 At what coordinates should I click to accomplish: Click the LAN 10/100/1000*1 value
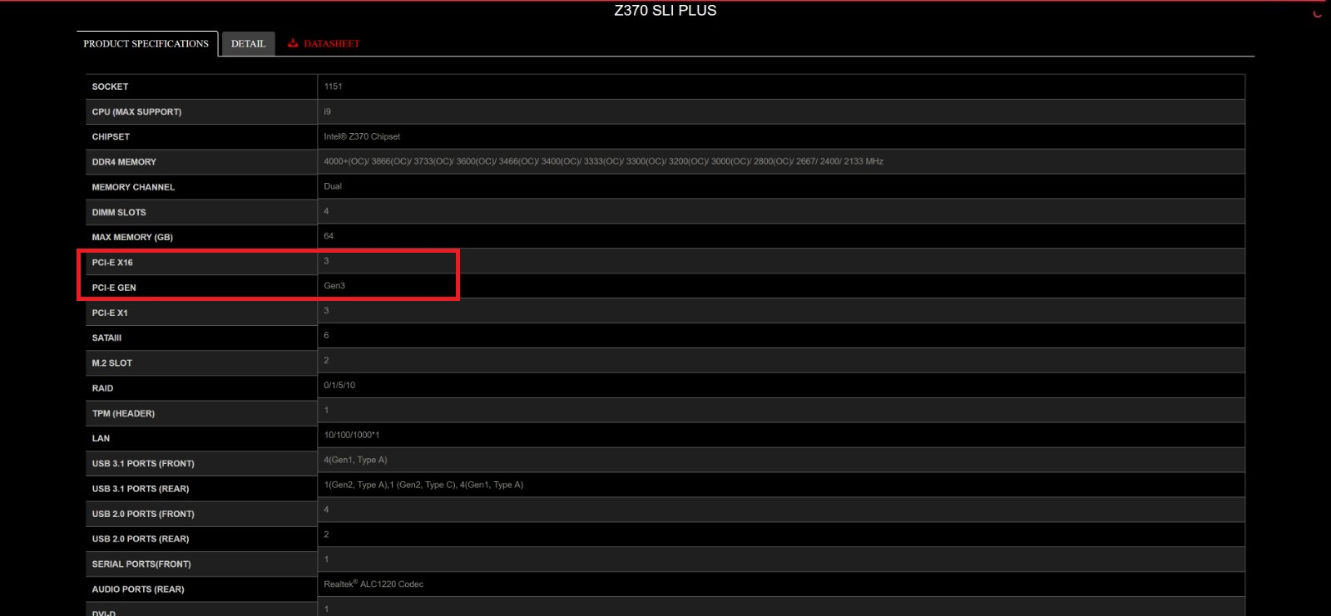tap(351, 435)
